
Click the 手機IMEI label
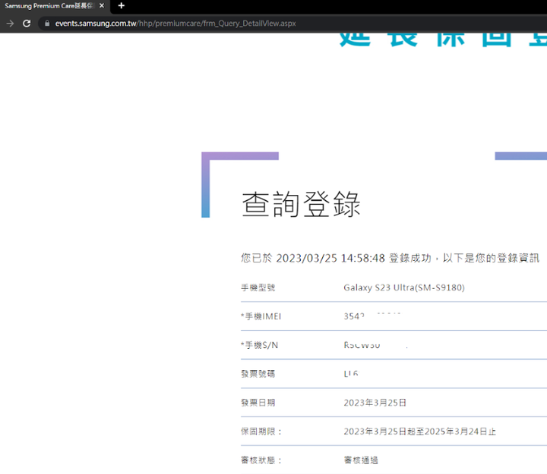(x=261, y=316)
